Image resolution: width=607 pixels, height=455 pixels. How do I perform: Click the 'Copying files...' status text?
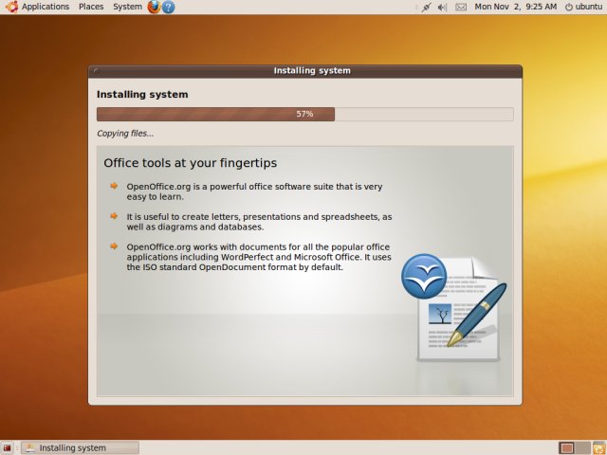(x=125, y=134)
